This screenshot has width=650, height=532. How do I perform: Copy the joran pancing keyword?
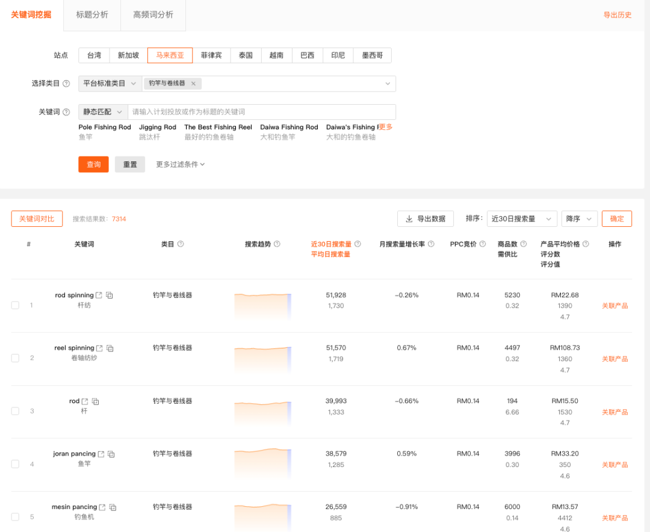click(x=111, y=454)
